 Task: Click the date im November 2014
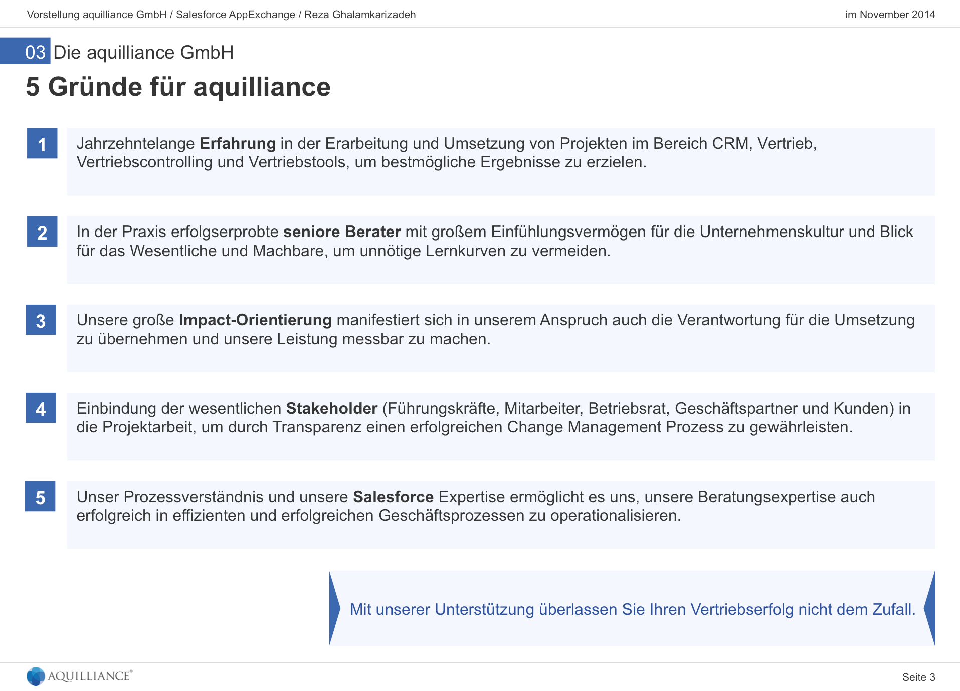(x=890, y=15)
